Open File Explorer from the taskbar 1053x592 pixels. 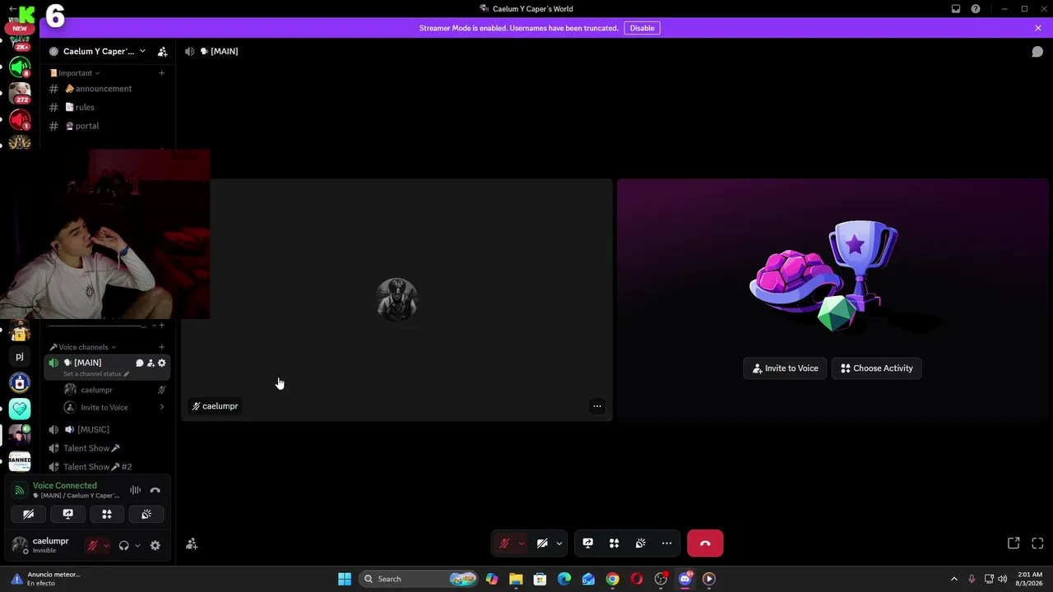[x=516, y=579]
